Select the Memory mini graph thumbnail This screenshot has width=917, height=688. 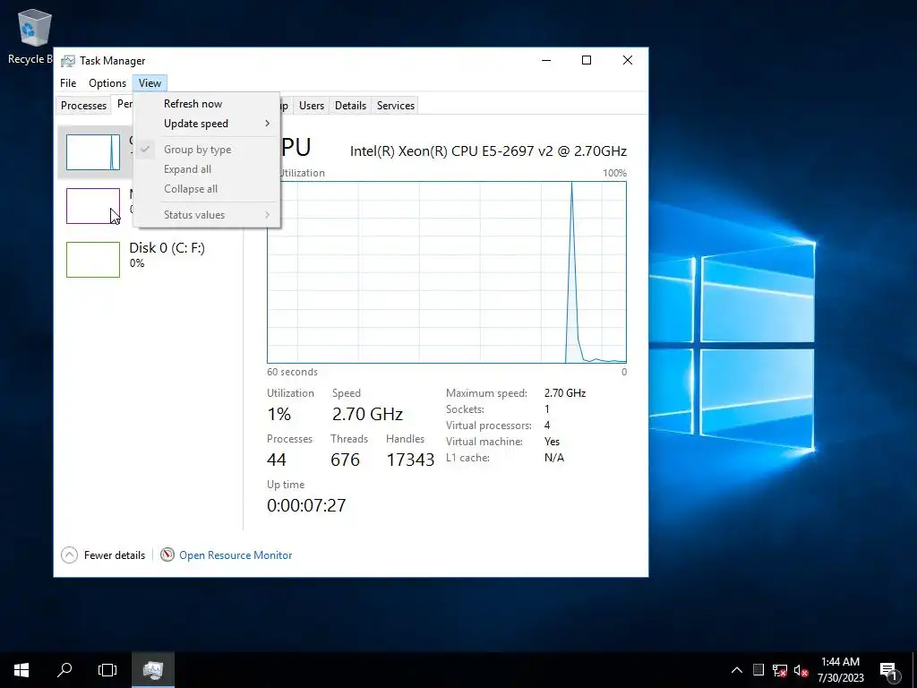[93, 206]
